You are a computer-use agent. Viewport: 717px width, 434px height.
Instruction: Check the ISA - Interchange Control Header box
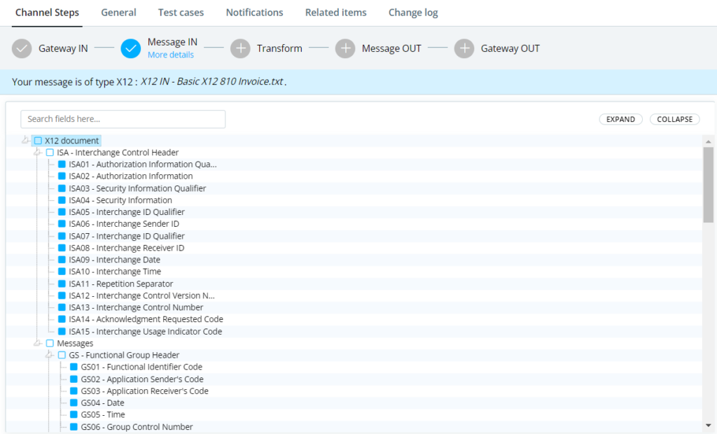tap(50, 153)
